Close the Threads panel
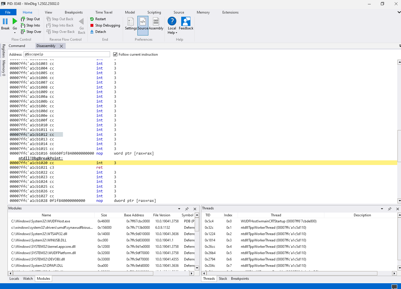Viewport: 401px width, 289px height. [x=398, y=209]
